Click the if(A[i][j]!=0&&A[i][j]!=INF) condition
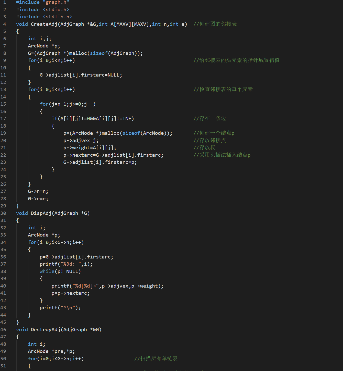 tap(93, 118)
